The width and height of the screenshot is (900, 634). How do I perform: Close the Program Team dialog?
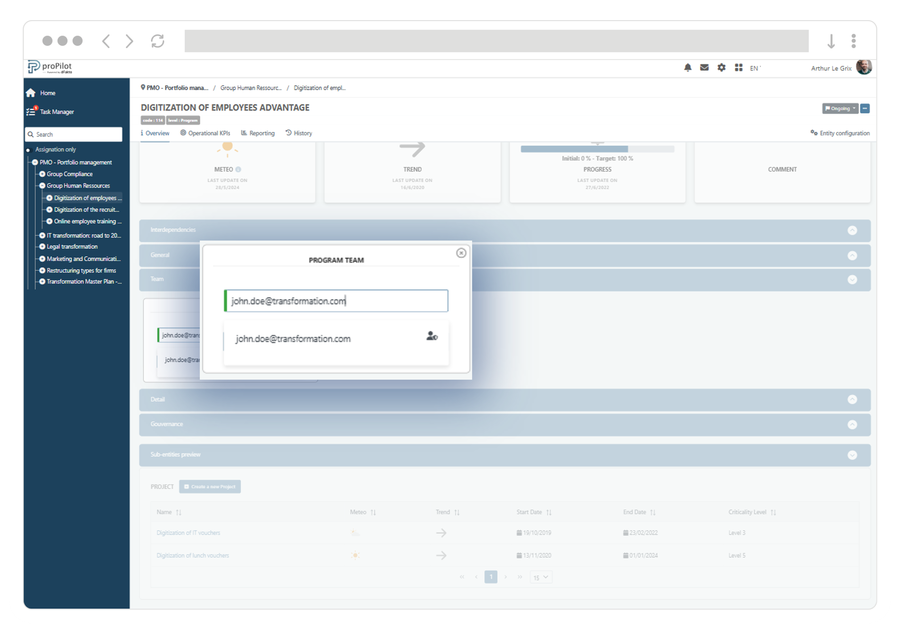[461, 253]
